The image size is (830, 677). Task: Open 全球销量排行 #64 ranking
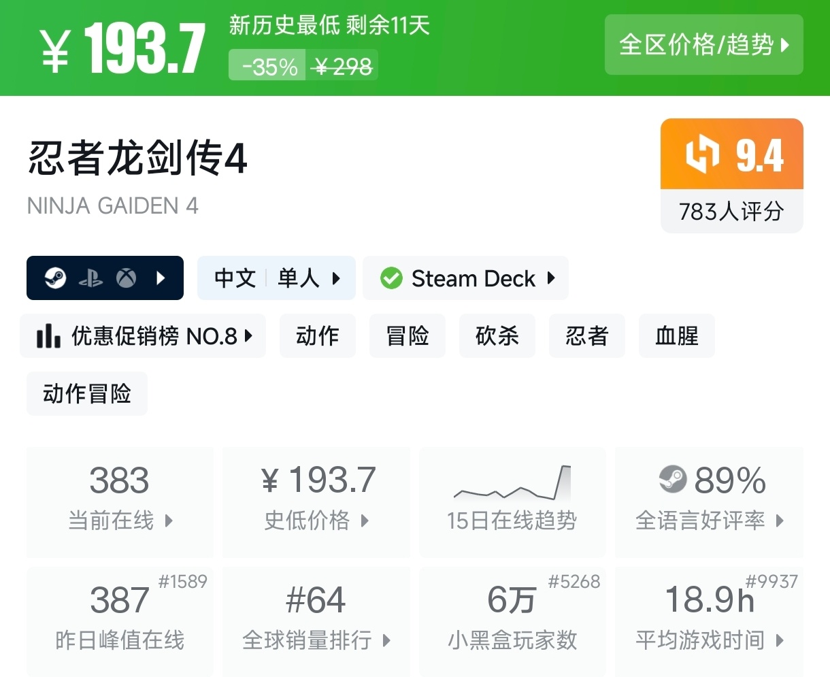[316, 621]
